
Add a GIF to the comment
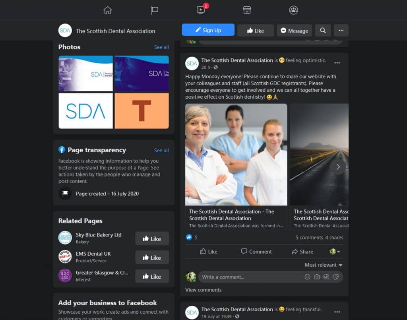click(326, 277)
